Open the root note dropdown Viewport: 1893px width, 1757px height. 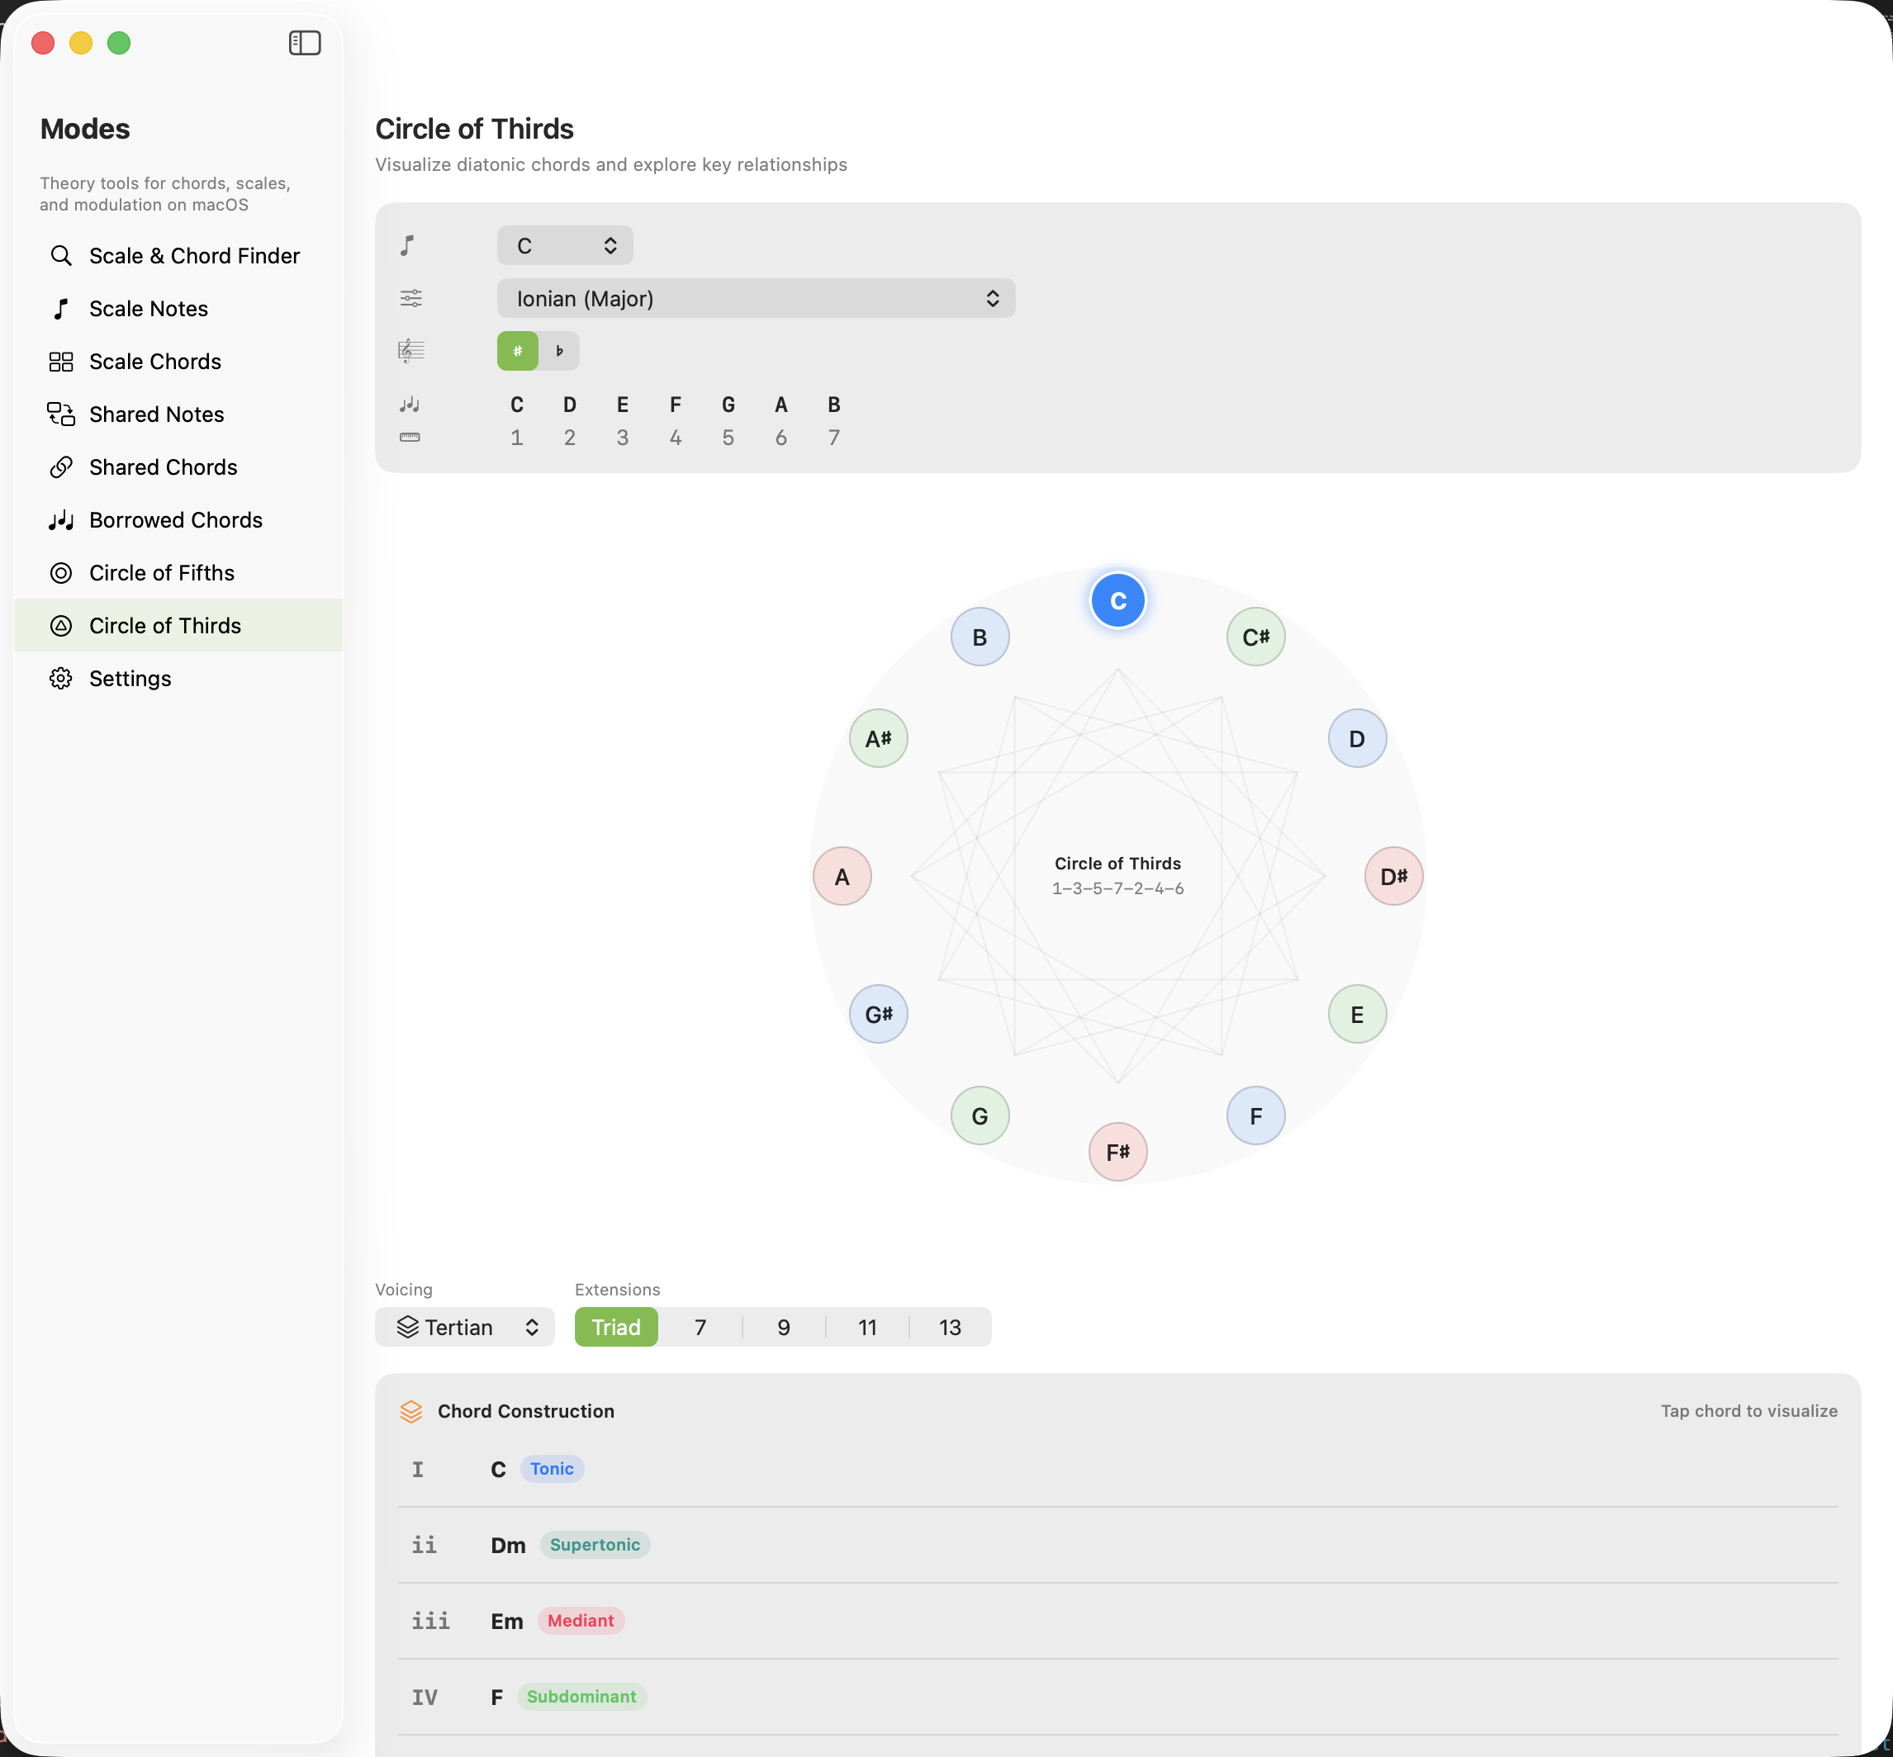coord(565,244)
